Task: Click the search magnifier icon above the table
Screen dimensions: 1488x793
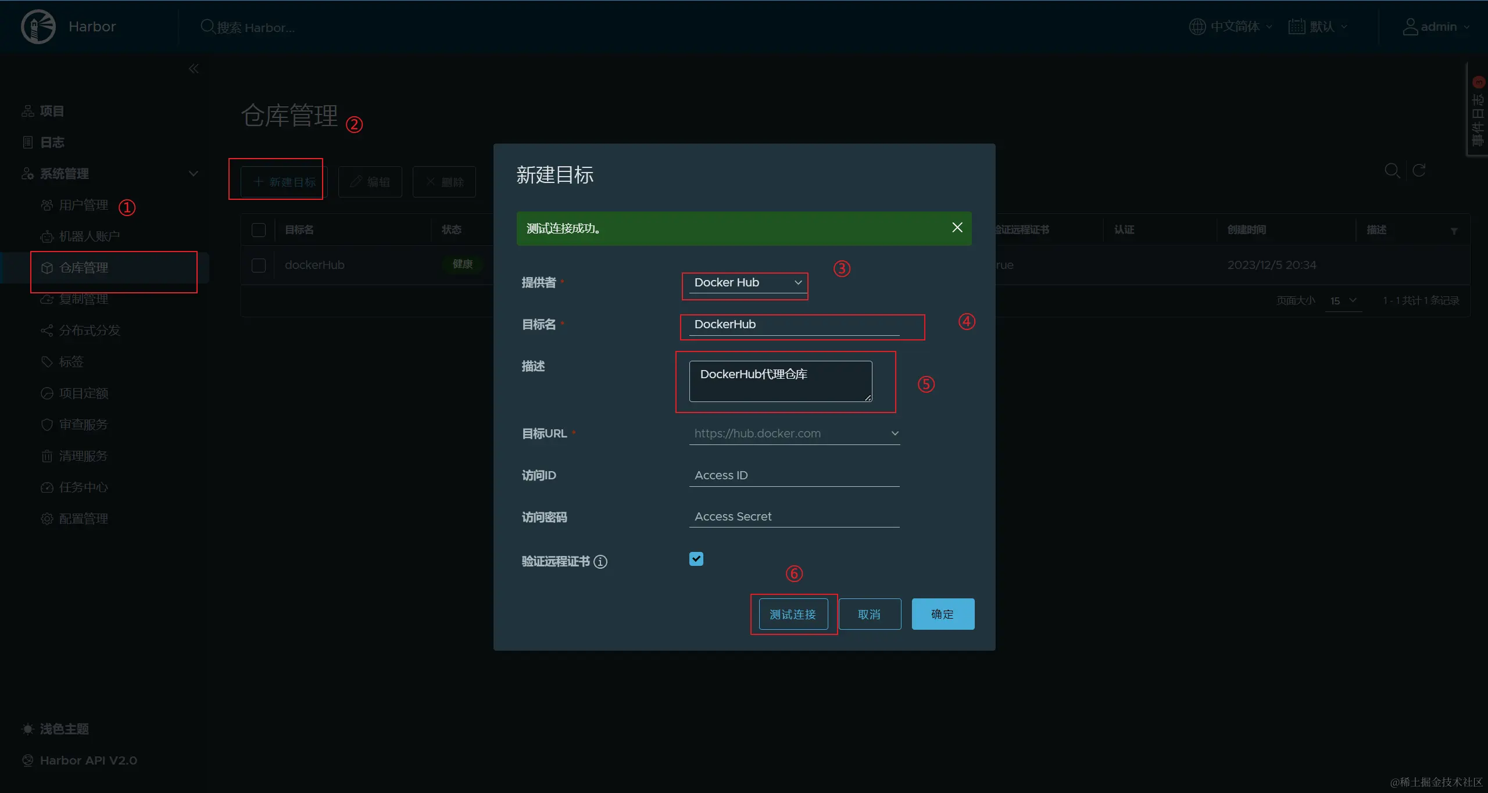Action: click(1392, 171)
